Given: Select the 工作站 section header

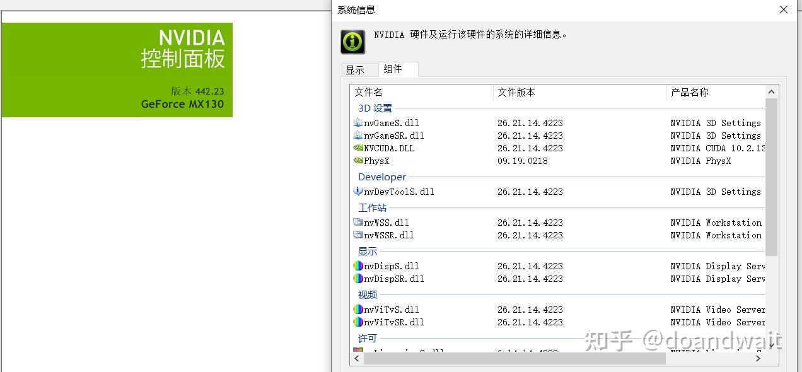Looking at the screenshot, I should click(372, 207).
